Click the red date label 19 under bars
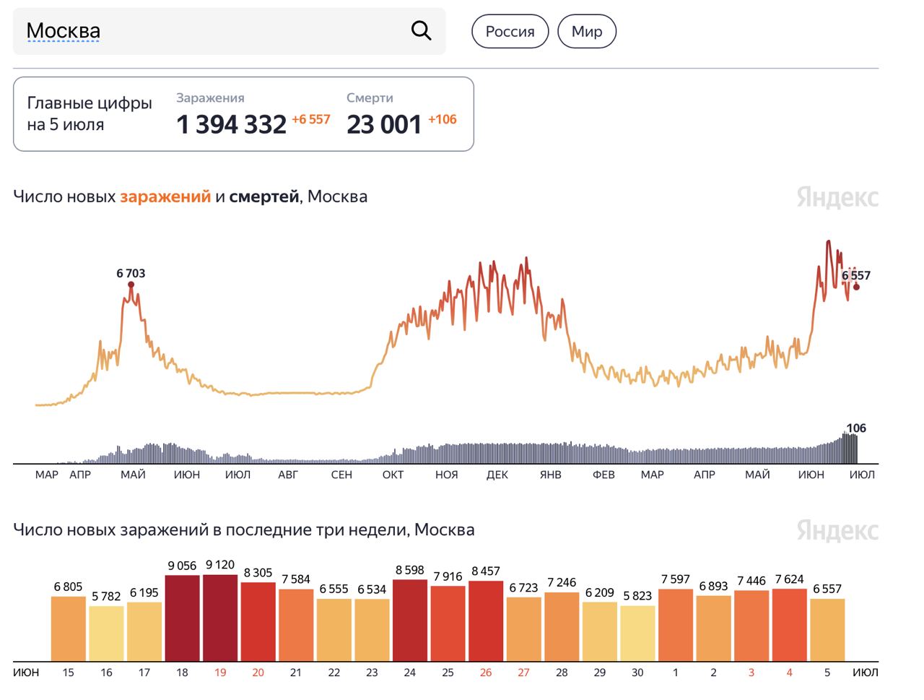This screenshot has width=924, height=700. point(220,673)
